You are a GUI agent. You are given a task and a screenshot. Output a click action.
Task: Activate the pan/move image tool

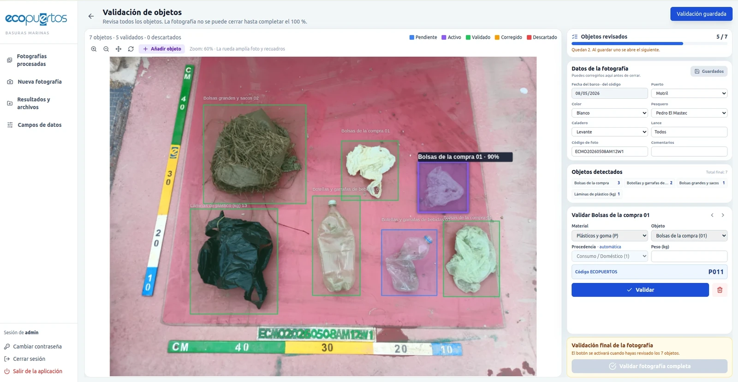(119, 49)
